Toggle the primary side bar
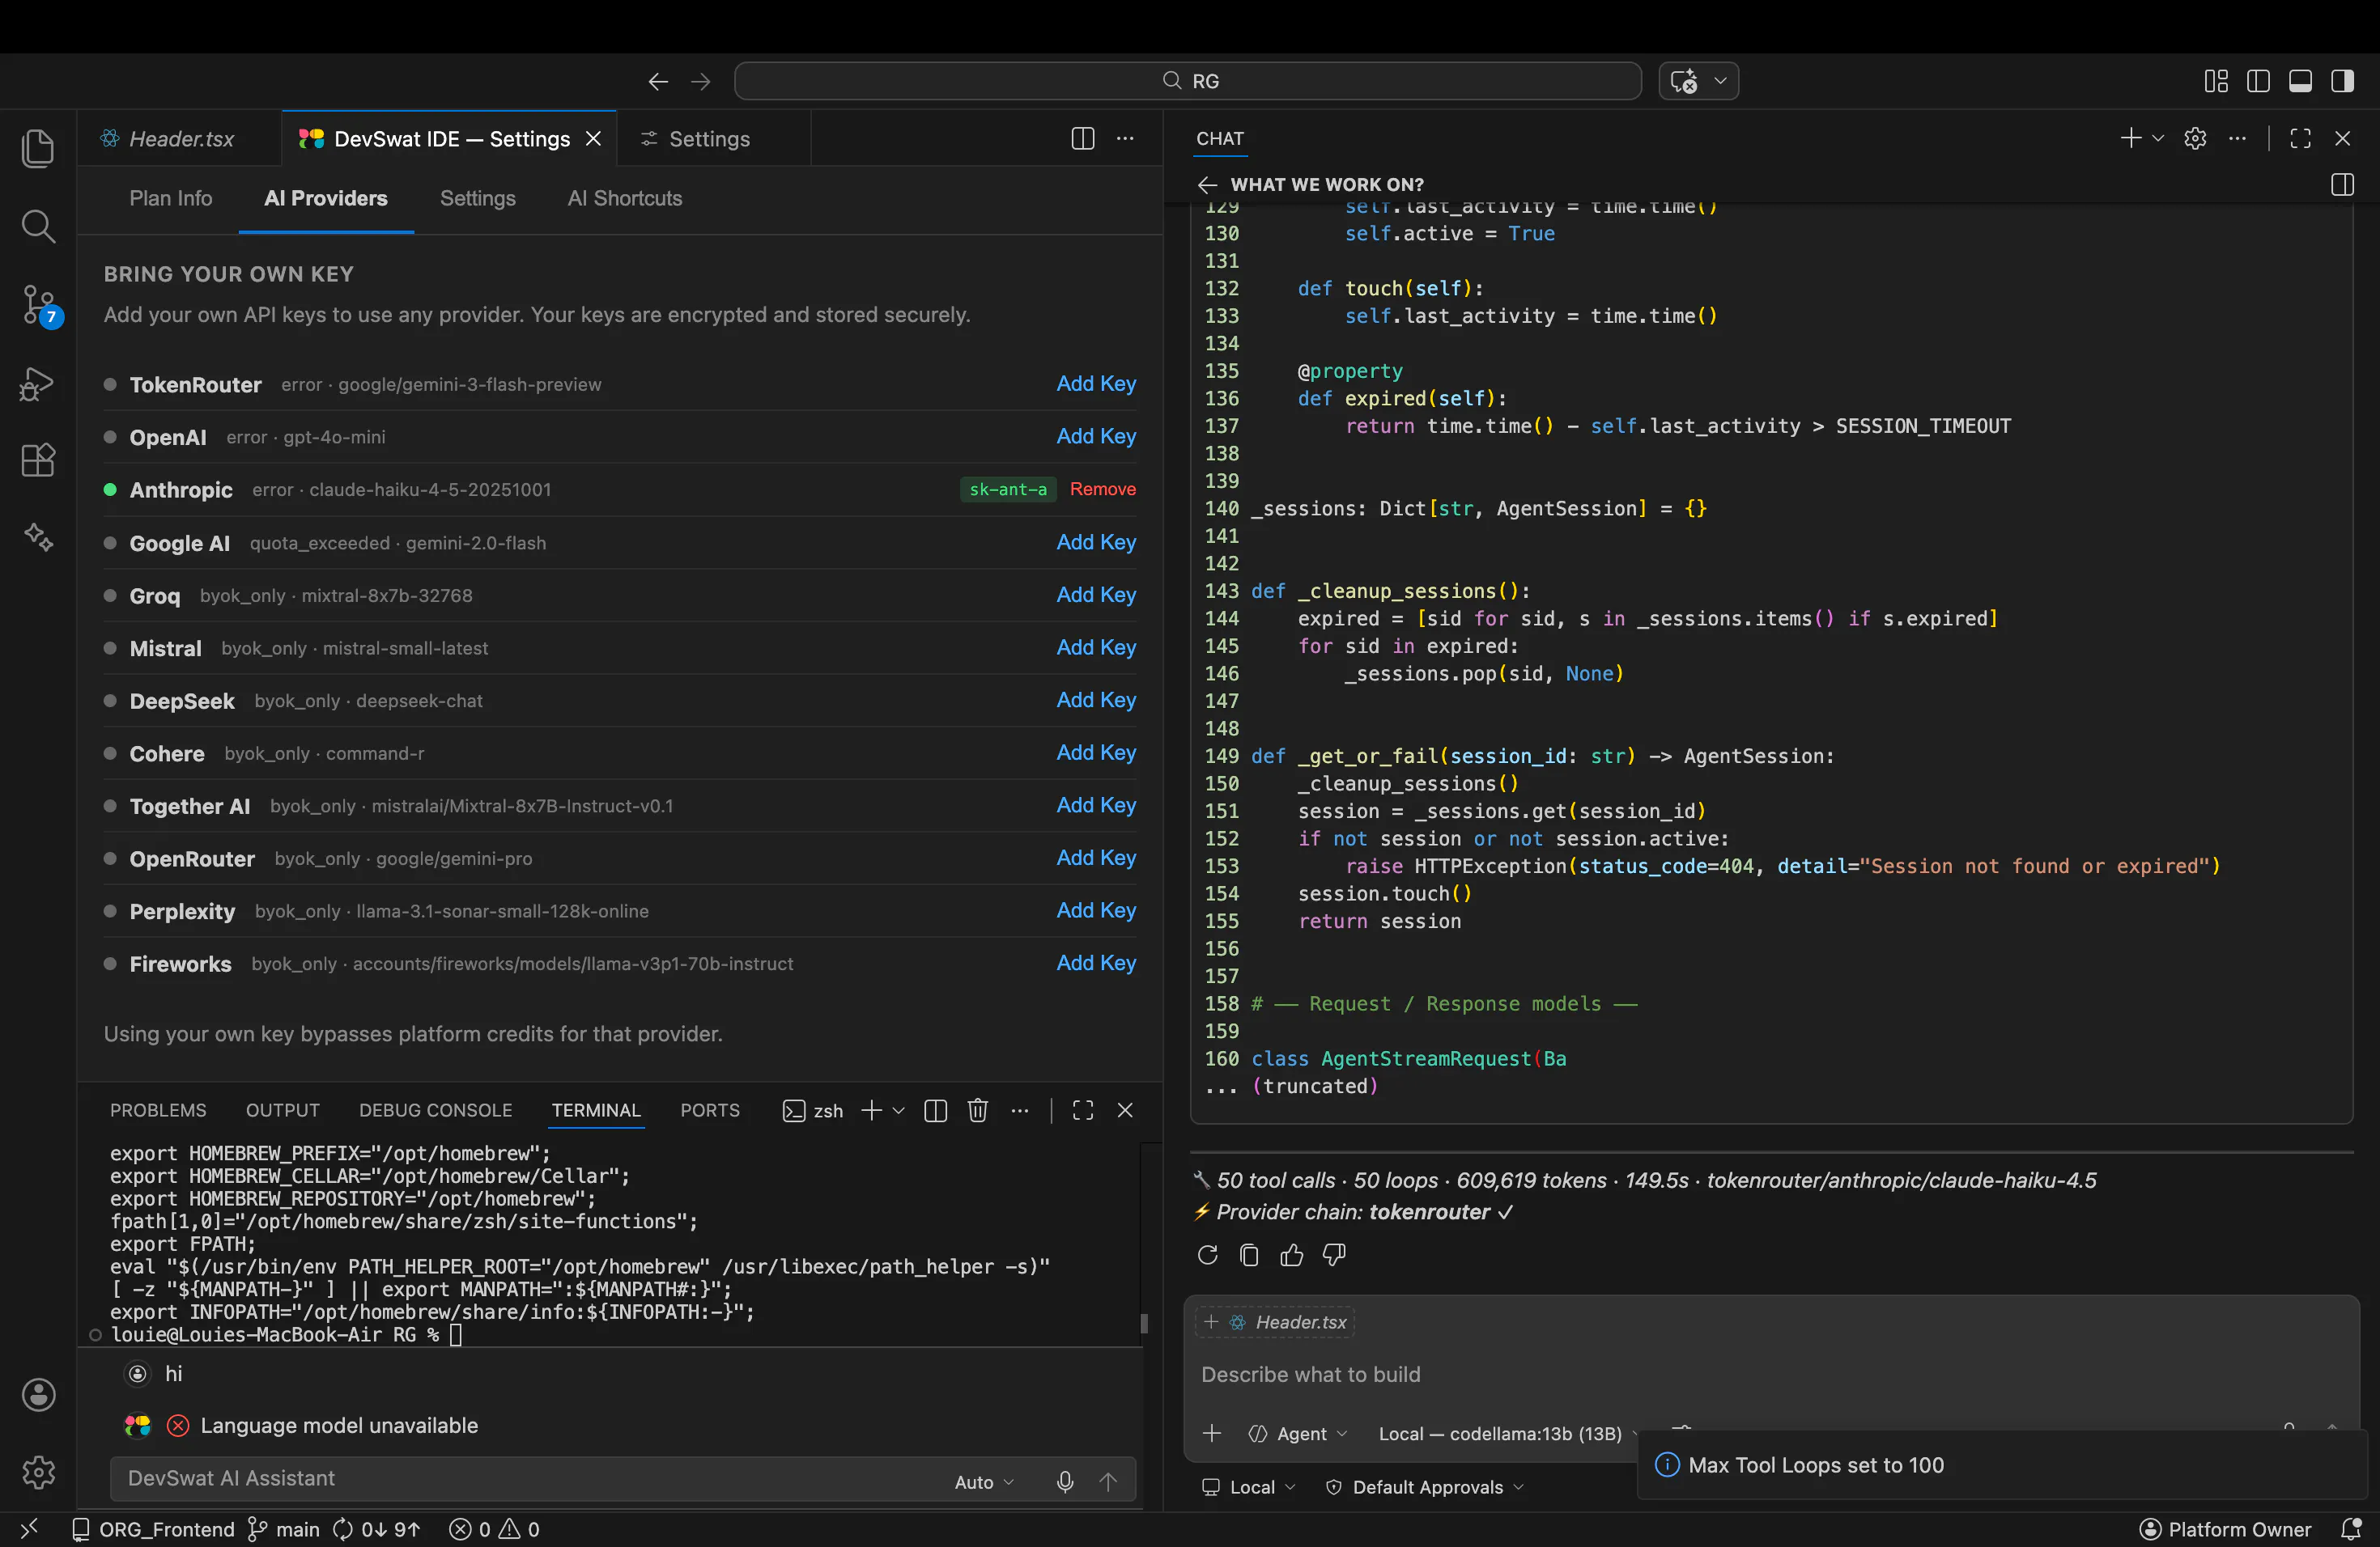 (x=2258, y=81)
